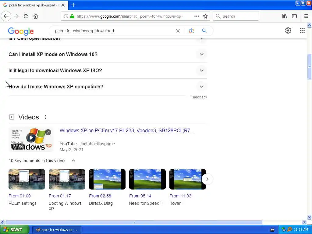The height and width of the screenshot is (234, 312).
Task: Open Google quick settings gear
Action: [288, 30]
